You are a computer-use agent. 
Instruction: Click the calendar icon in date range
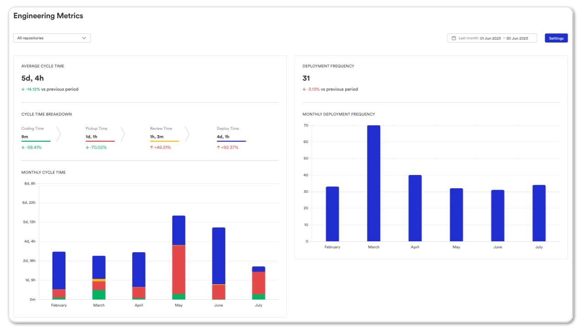tap(454, 38)
